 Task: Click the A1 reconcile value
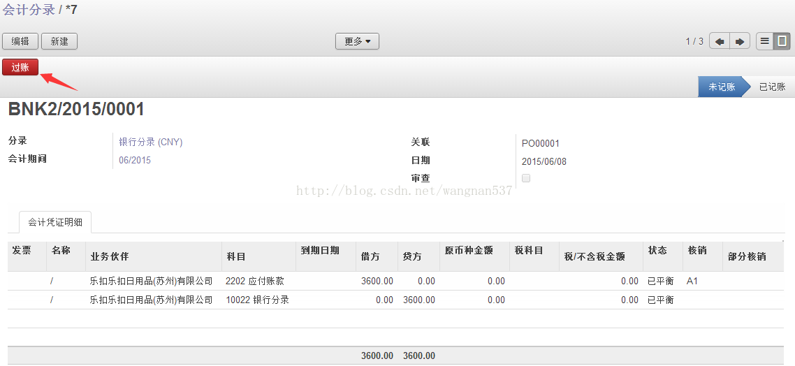pos(692,281)
